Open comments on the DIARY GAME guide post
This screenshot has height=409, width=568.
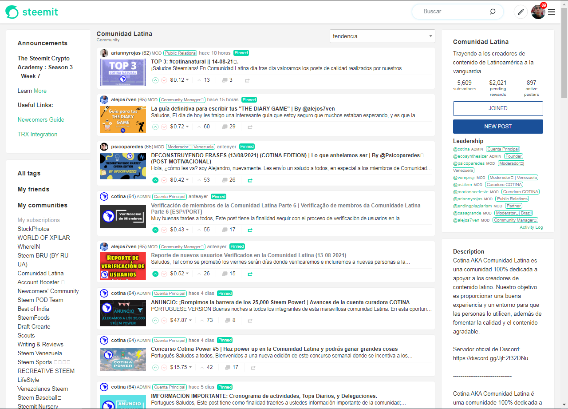click(x=229, y=127)
